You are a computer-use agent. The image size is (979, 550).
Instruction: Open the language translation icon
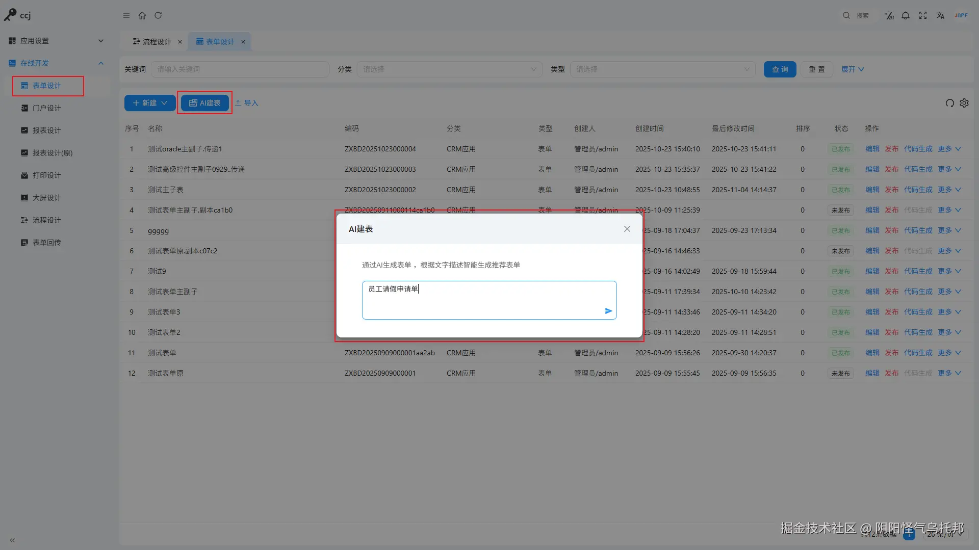coord(940,15)
